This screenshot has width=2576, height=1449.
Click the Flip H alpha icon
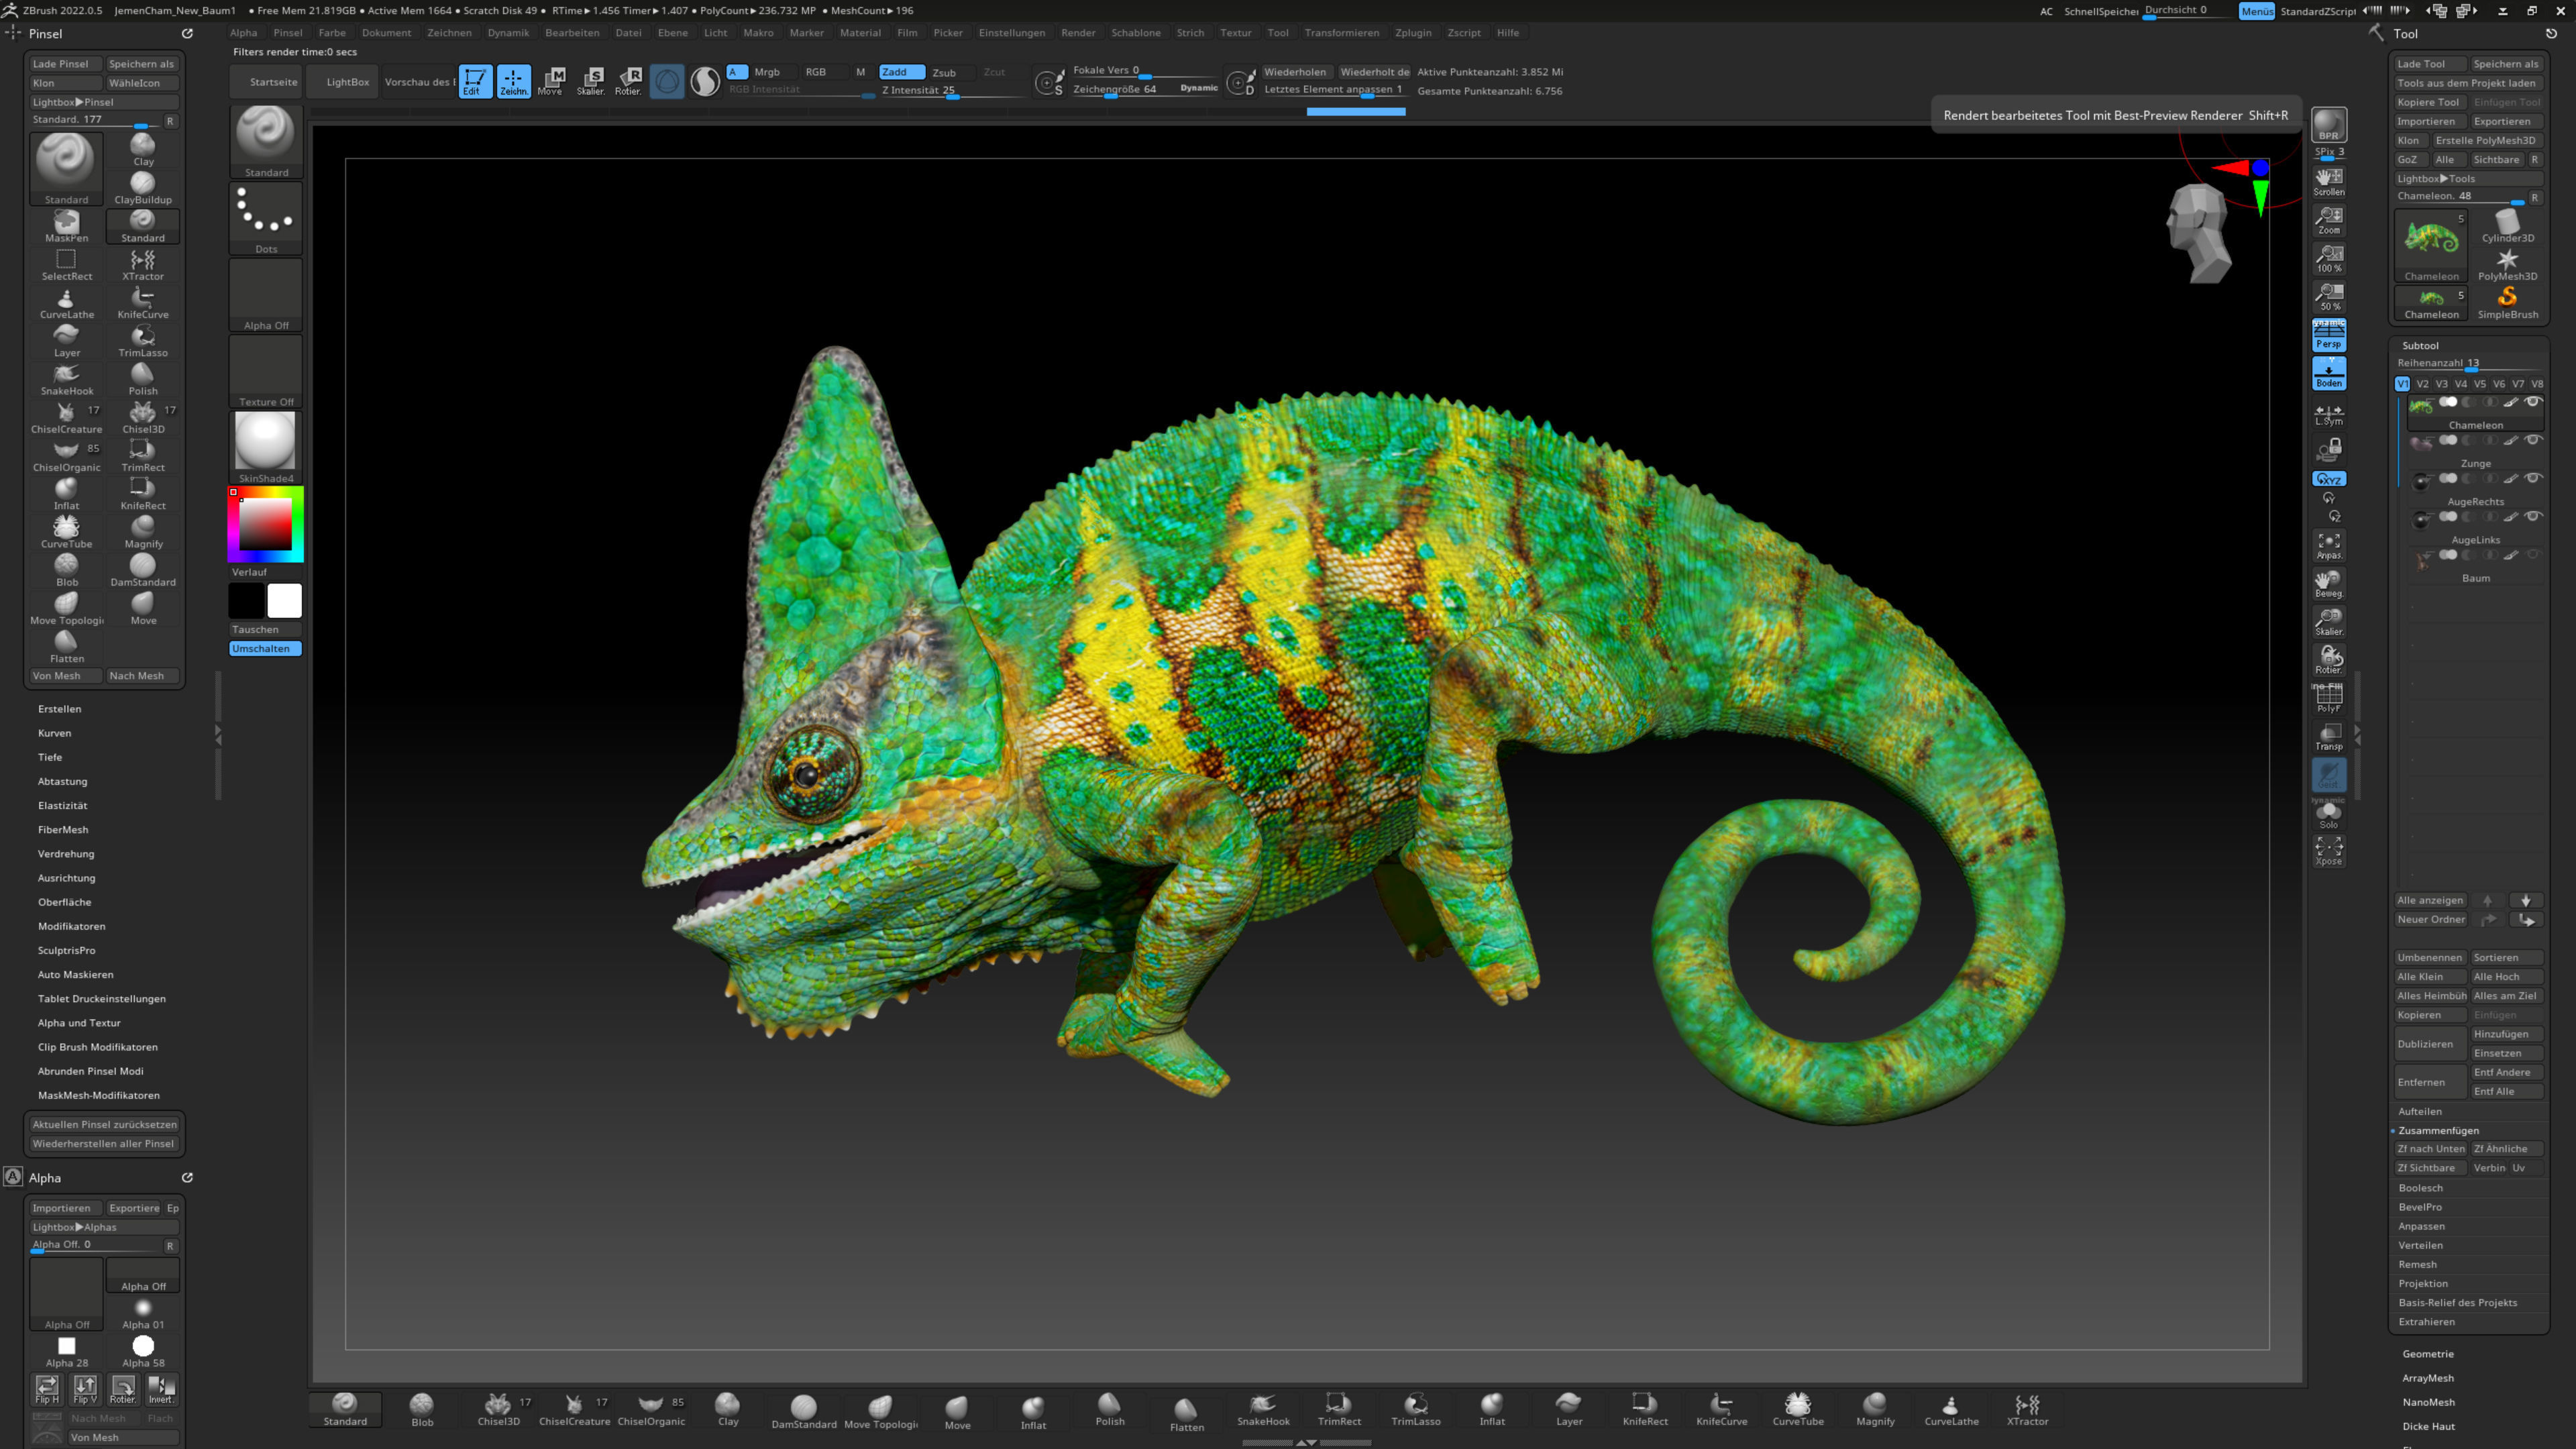tap(47, 1389)
